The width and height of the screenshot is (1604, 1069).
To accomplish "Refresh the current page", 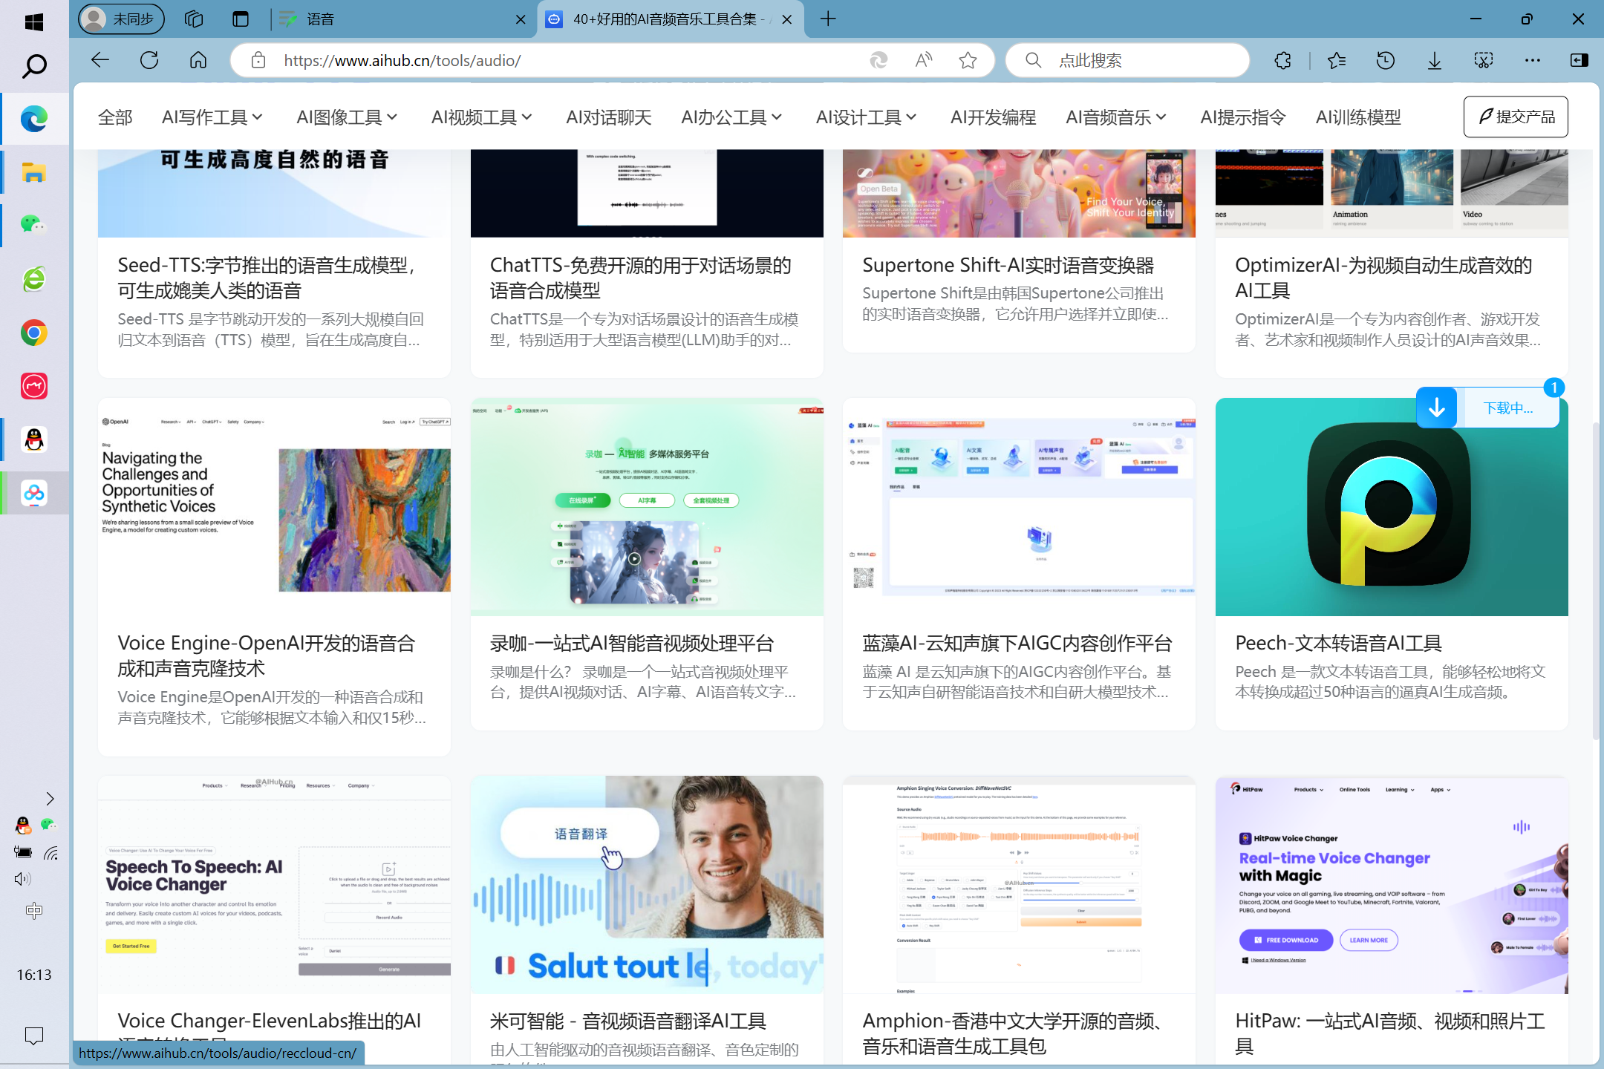I will (149, 60).
